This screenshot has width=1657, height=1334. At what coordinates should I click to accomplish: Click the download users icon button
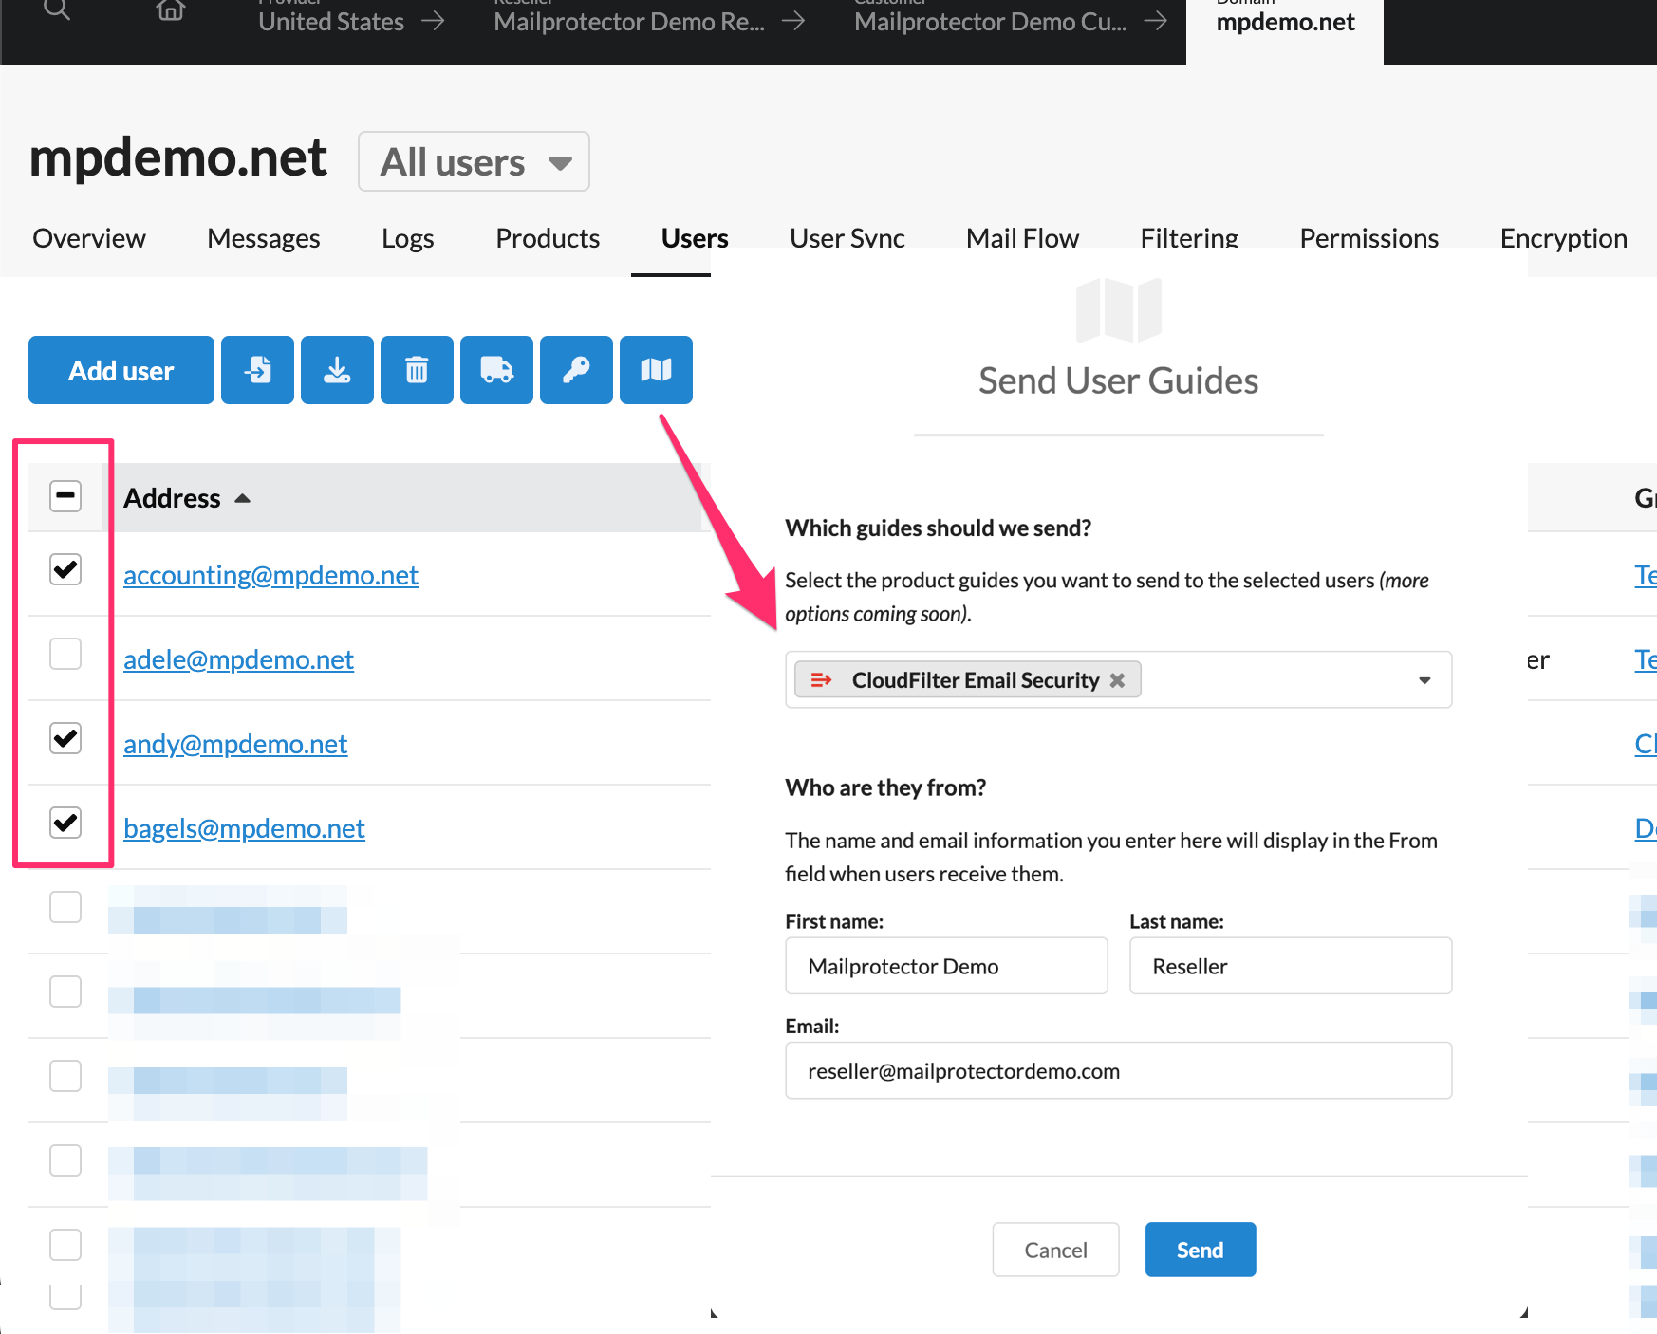337,370
